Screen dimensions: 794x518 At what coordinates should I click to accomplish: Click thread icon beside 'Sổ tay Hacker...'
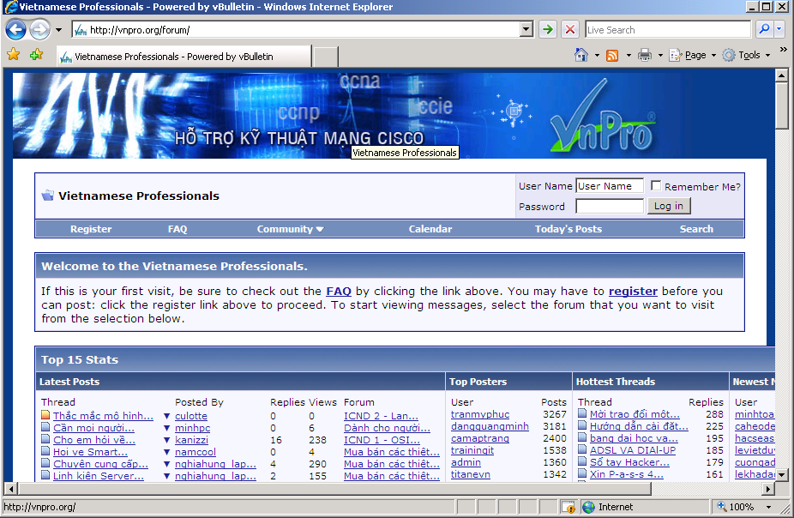pos(582,461)
